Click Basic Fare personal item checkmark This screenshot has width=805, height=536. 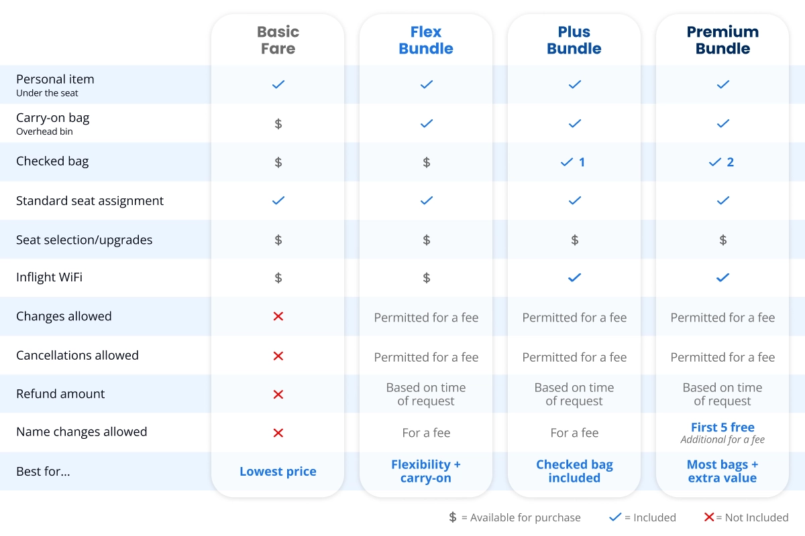(278, 84)
